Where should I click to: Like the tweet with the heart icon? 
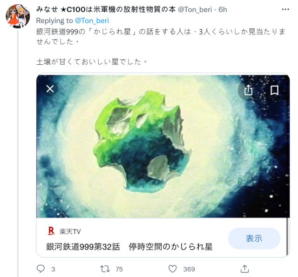pos(173,269)
